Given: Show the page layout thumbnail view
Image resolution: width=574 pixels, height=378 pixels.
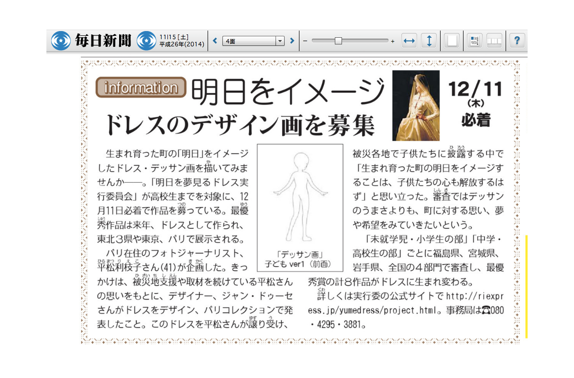Looking at the screenshot, I should [475, 41].
